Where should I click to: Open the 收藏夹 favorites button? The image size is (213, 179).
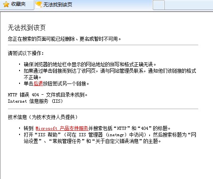[x=17, y=4]
